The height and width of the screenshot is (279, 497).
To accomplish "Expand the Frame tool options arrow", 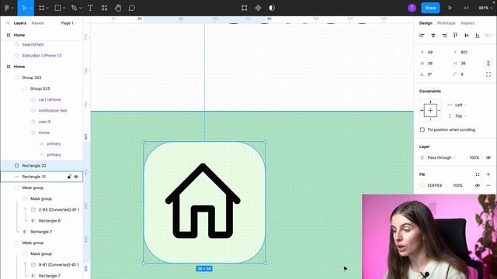I will [47, 9].
